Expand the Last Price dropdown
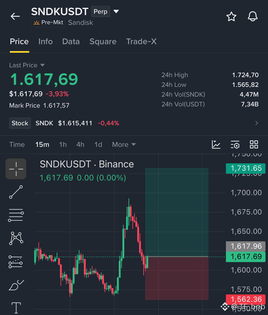 pos(27,65)
